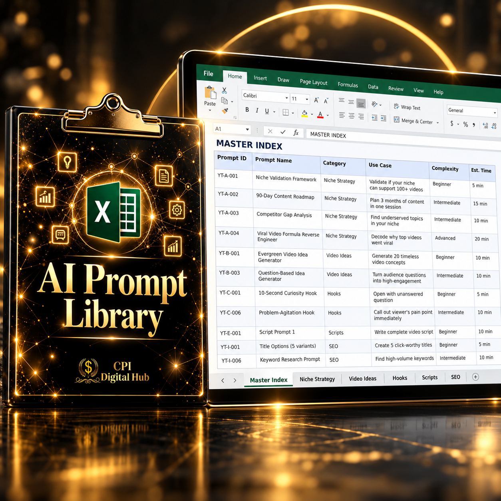Apply the yellow Fill Color bucket
This screenshot has width=501, height=501.
pyautogui.click(x=304, y=114)
